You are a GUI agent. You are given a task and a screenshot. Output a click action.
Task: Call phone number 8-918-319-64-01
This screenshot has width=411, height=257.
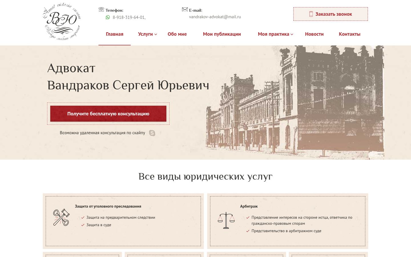(x=129, y=17)
